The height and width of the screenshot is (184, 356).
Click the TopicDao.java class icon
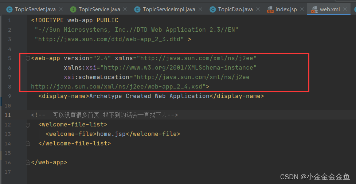tap(212, 9)
